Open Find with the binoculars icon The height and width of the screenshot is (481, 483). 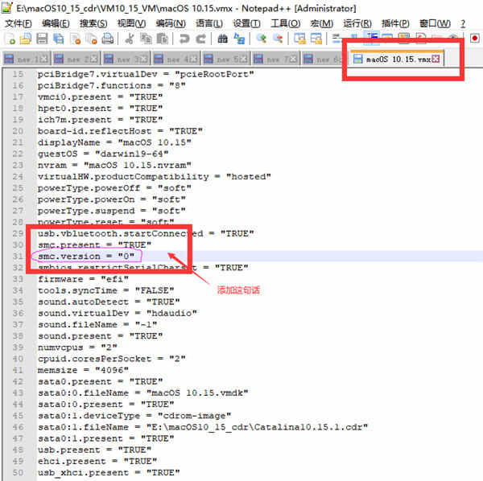[222, 39]
